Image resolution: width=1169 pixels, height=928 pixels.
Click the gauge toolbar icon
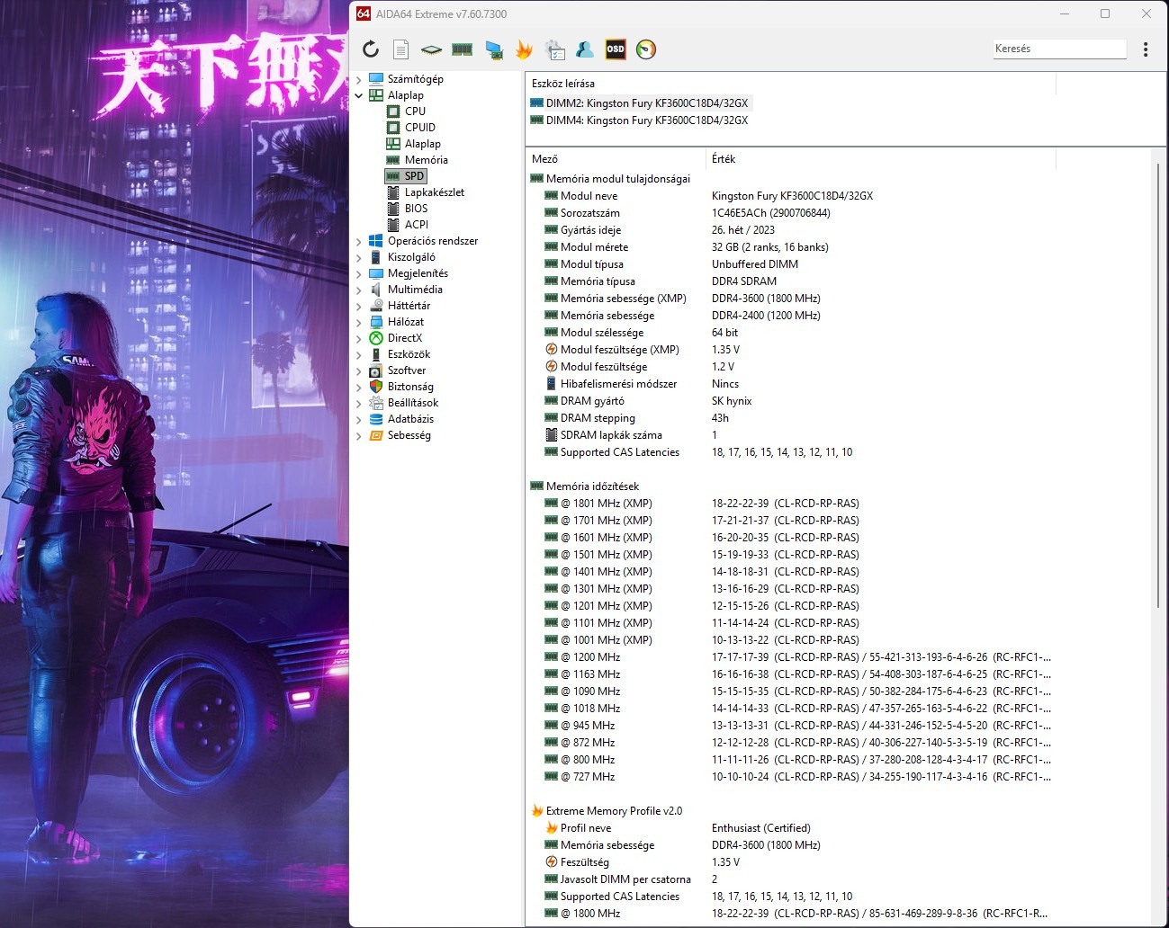[646, 49]
